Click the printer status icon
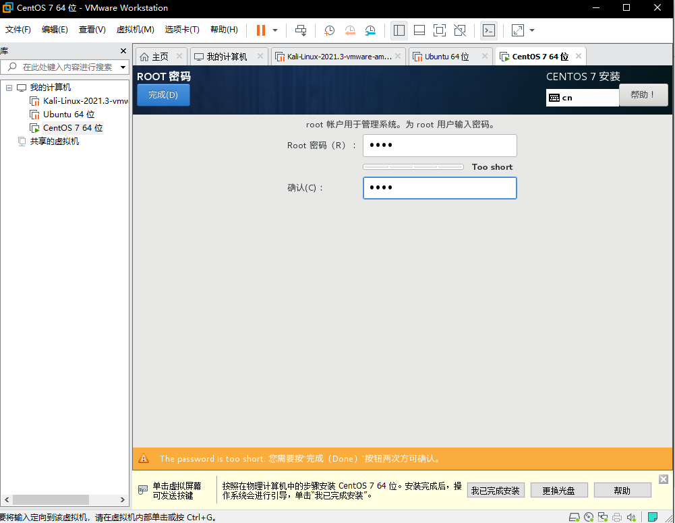 click(x=617, y=516)
